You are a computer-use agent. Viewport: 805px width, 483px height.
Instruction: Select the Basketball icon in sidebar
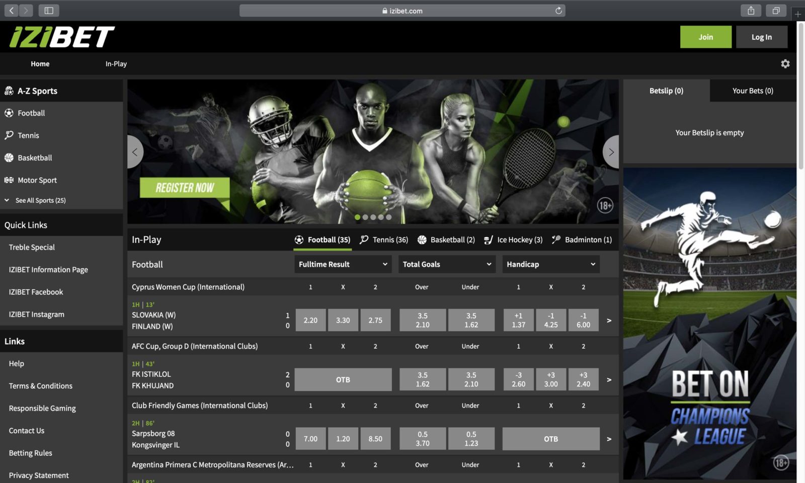(9, 157)
